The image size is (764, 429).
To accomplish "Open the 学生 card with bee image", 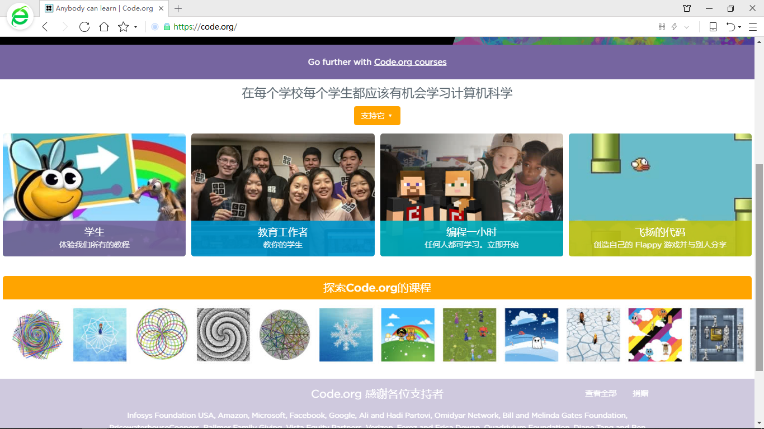I will coord(94,195).
